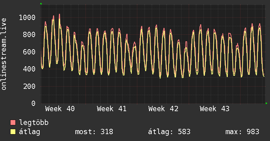Select the legtöbb legend label
This screenshot has width=270, height=141.
point(34,123)
